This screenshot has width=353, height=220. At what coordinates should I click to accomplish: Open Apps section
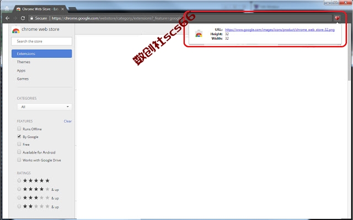click(x=21, y=70)
